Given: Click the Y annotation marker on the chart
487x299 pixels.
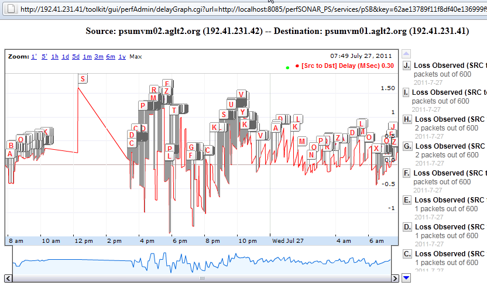Looking at the screenshot, I should pos(242,112).
